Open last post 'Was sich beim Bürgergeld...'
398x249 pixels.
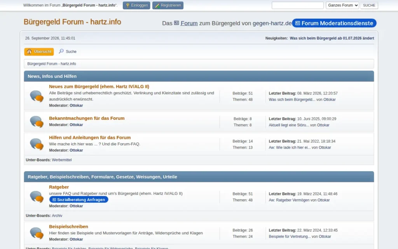[292, 100]
